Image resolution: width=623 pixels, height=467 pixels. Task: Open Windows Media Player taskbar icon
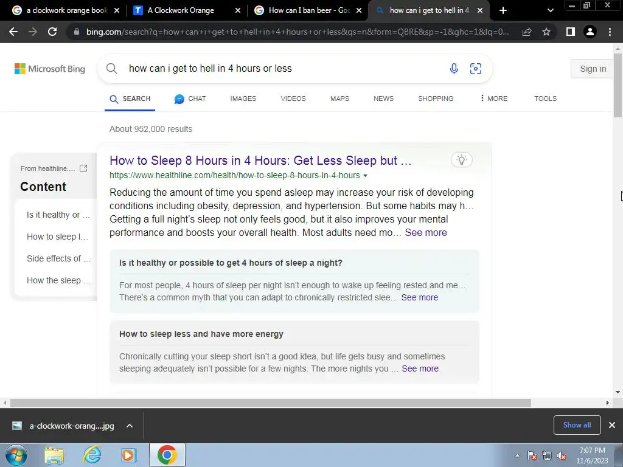click(128, 455)
